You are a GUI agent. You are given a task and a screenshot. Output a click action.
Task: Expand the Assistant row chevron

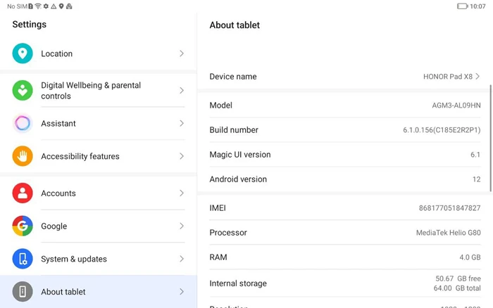182,123
